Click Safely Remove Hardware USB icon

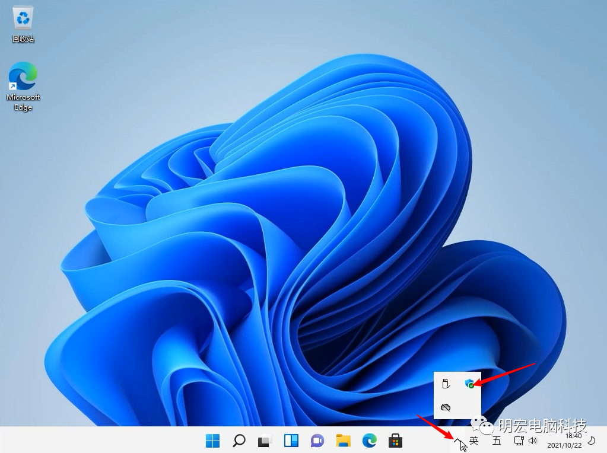tap(446, 384)
